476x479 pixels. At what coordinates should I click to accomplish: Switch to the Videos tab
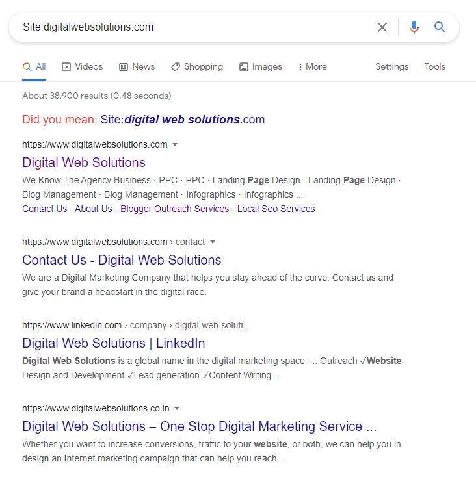coord(82,66)
